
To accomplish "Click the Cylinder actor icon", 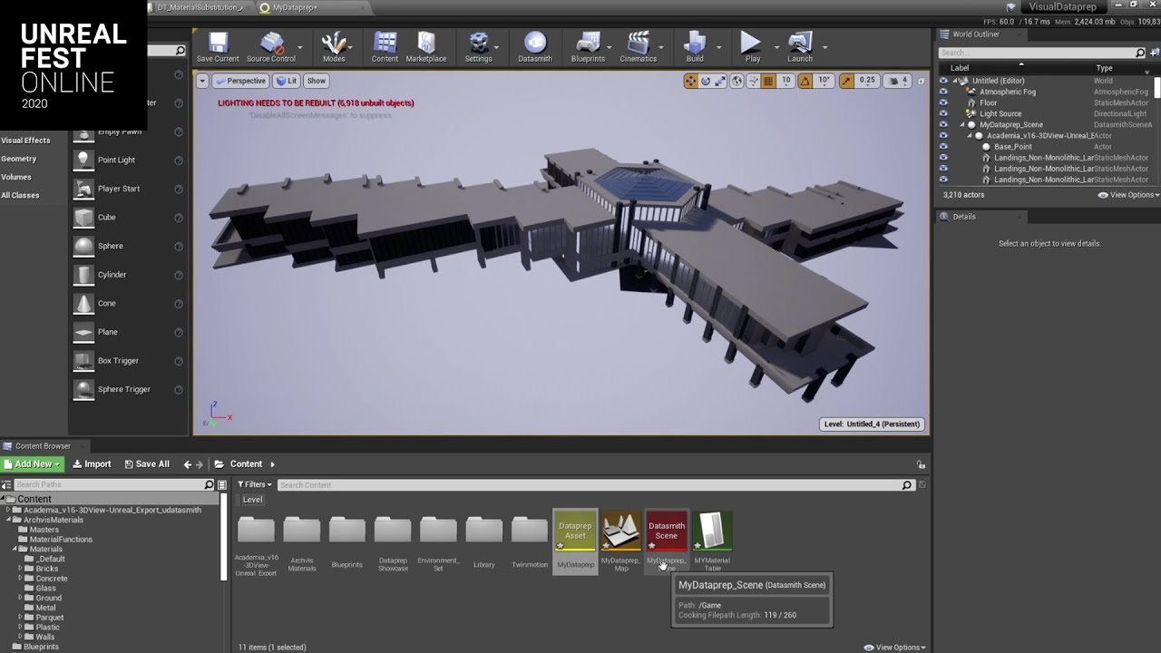I will 83,275.
